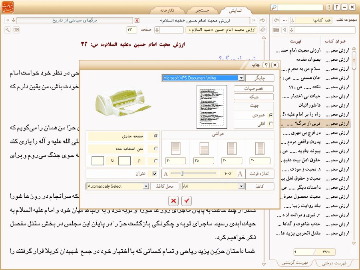
Task: Click the left arrow icon in the book collection bar
Action: (276, 20)
